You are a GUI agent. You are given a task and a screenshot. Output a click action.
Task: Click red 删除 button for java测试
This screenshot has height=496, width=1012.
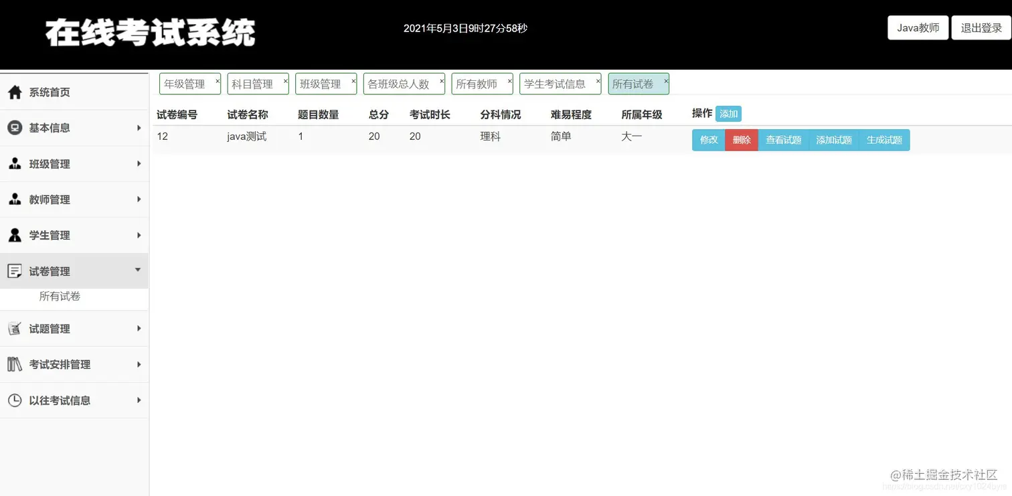(x=742, y=140)
